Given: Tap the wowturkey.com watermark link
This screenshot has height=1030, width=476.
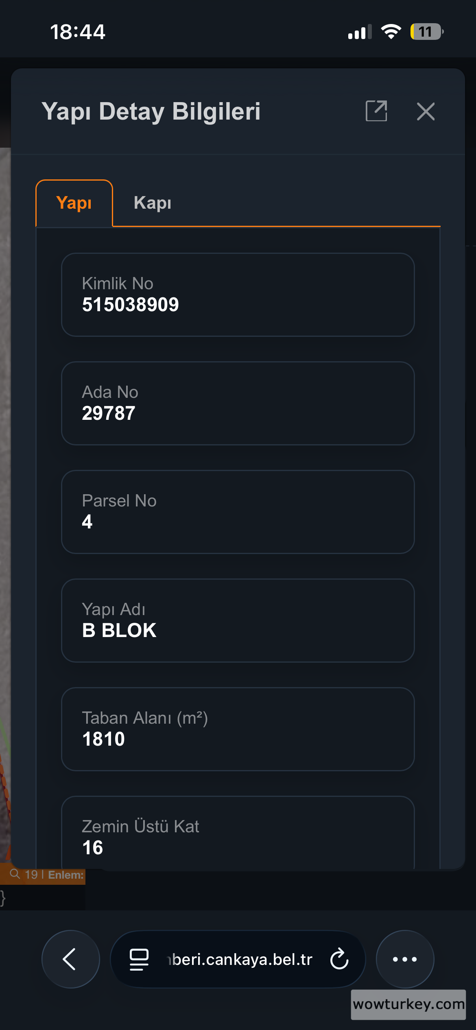Looking at the screenshot, I should [408, 1004].
